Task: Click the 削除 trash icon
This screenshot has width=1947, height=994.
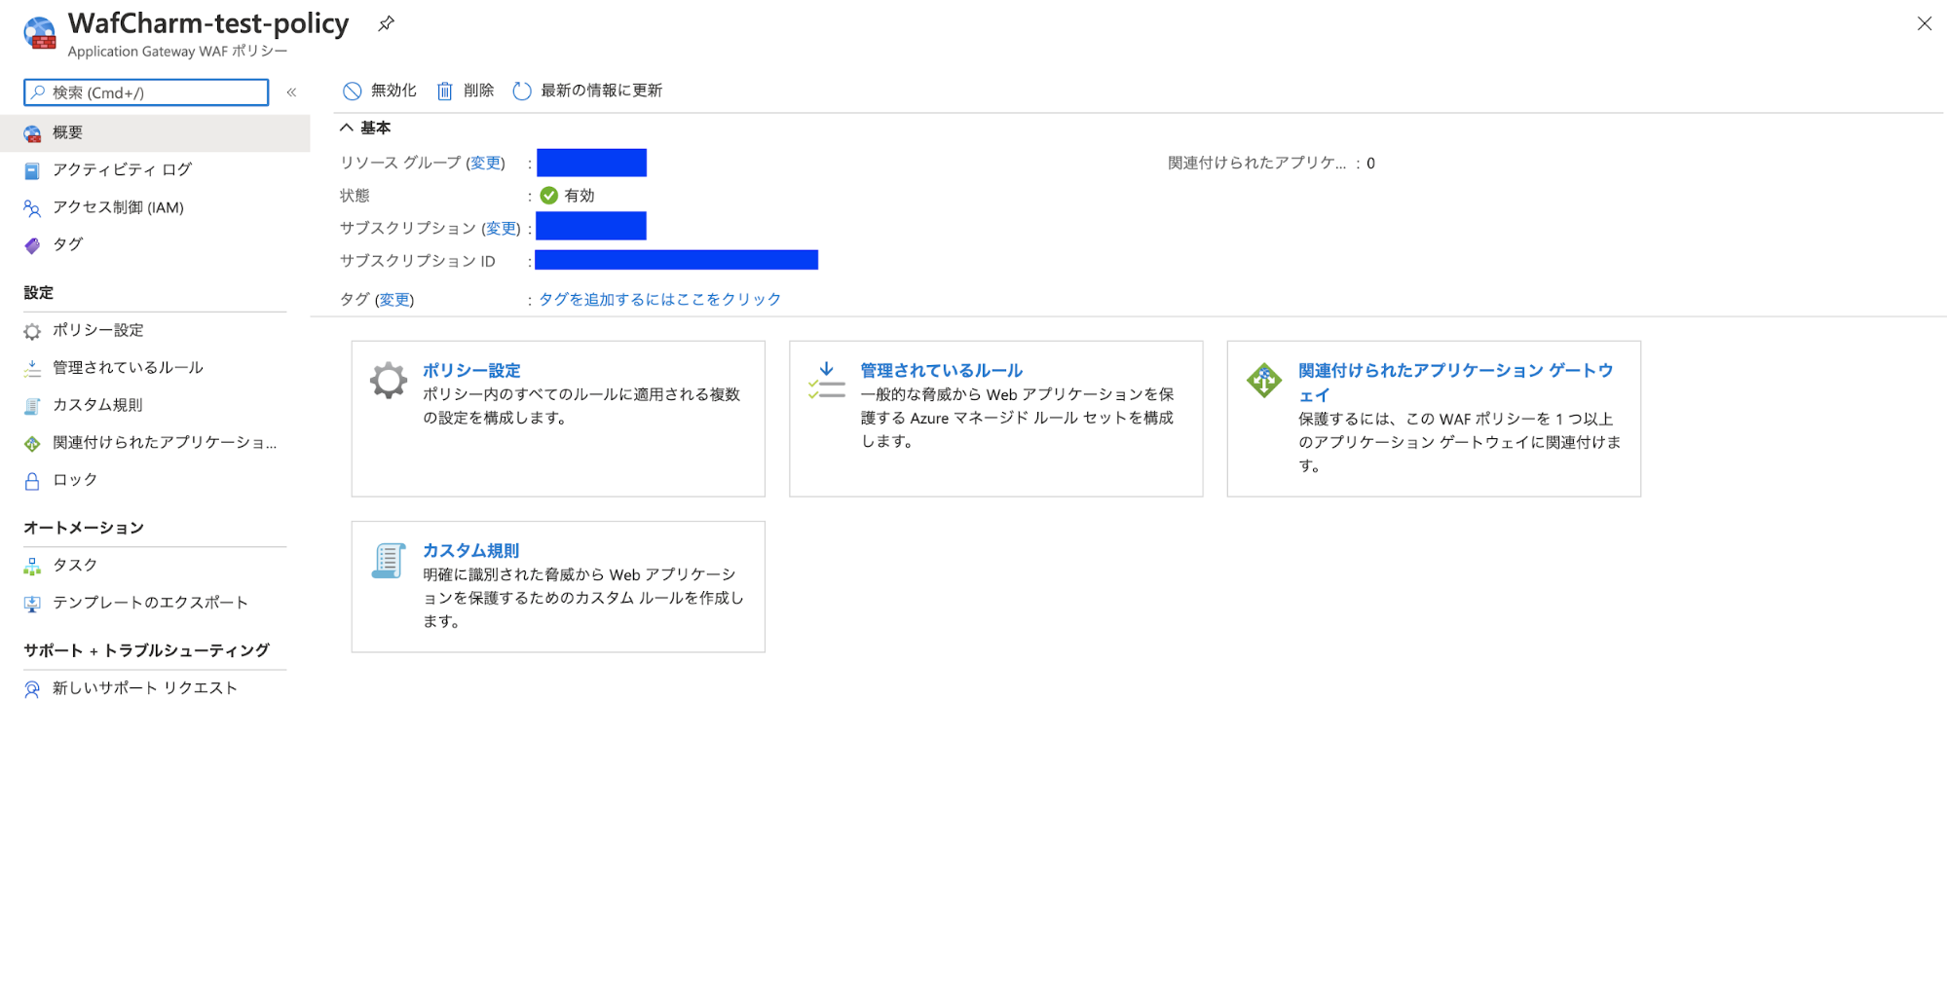Action: (x=444, y=91)
